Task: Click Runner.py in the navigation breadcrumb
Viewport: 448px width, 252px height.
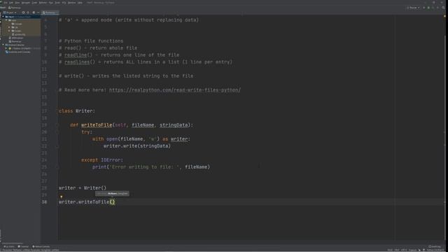Action: (x=15, y=8)
